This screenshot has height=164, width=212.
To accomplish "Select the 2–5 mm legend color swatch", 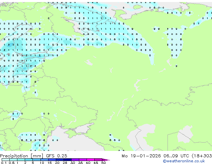I will point(29,160).
